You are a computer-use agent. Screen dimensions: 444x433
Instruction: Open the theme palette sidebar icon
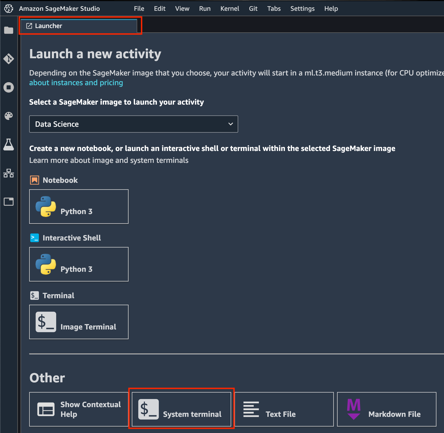pyautogui.click(x=9, y=116)
